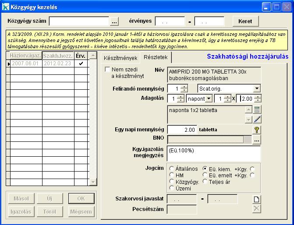Expand the 'napont' frequency dropdown
The width and height of the screenshot is (294, 225).
tap(209, 99)
